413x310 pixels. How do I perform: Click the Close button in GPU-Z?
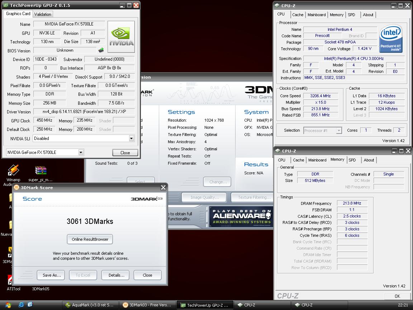coord(125,152)
